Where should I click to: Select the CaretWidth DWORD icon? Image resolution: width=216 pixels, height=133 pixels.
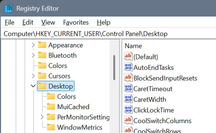(x=128, y=99)
